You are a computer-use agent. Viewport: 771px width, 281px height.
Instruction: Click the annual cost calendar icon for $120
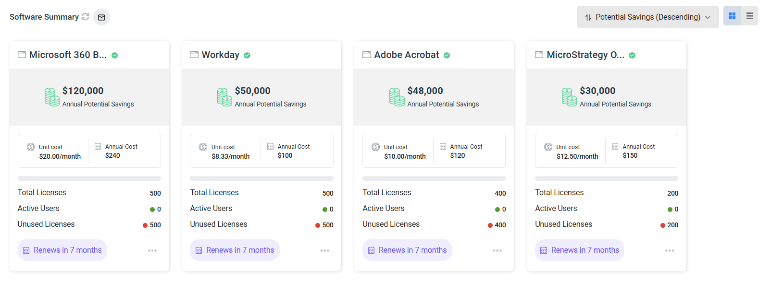pos(443,146)
